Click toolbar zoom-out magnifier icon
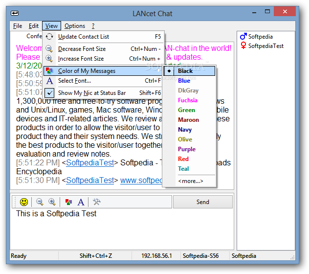 point(40,202)
